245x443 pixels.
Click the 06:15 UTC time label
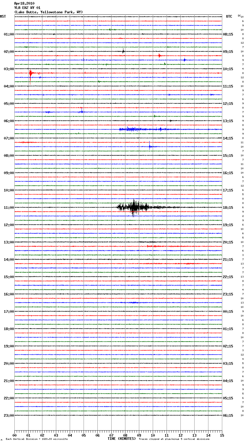click(228, 416)
